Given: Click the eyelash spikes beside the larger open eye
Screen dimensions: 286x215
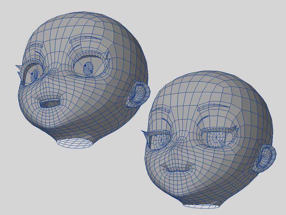Looking at the screenshot, I should tap(108, 61).
